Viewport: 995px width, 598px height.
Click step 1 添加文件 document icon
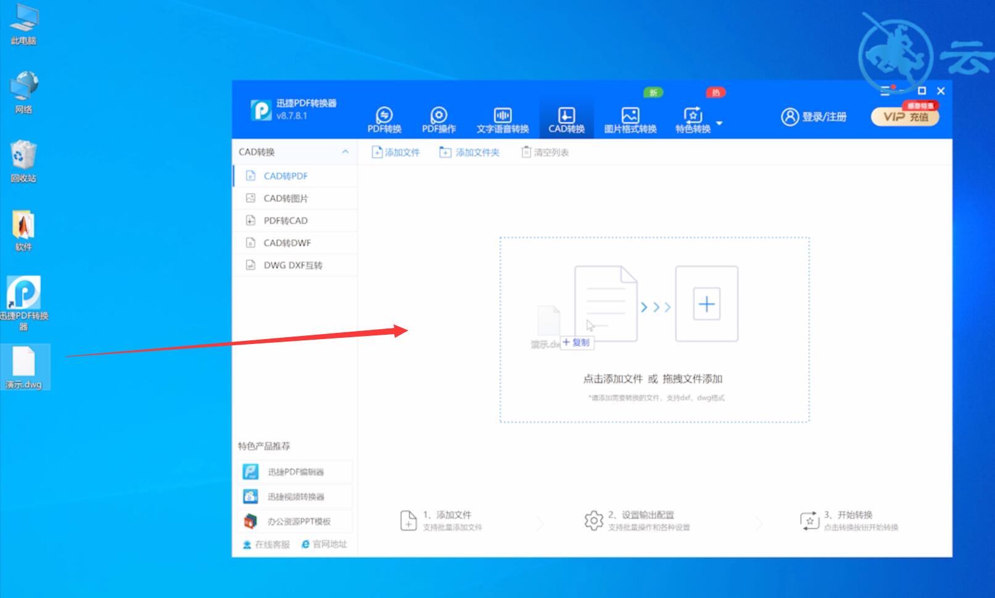(x=408, y=520)
